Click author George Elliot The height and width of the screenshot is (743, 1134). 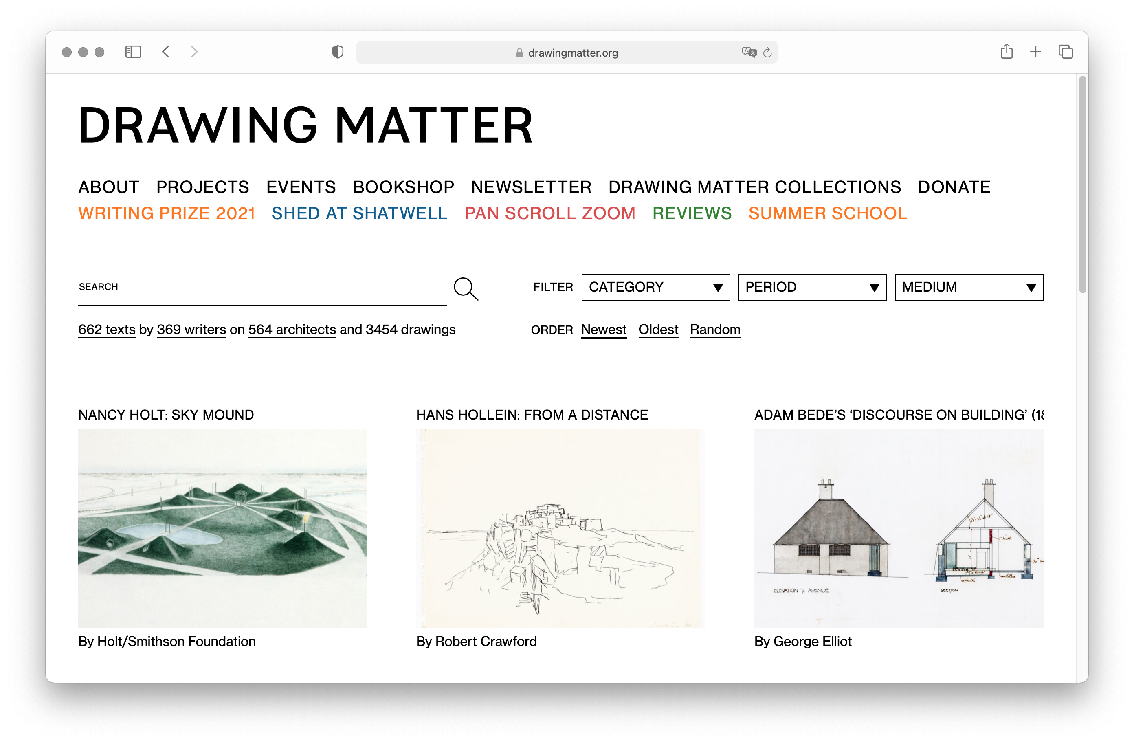pyautogui.click(x=812, y=642)
